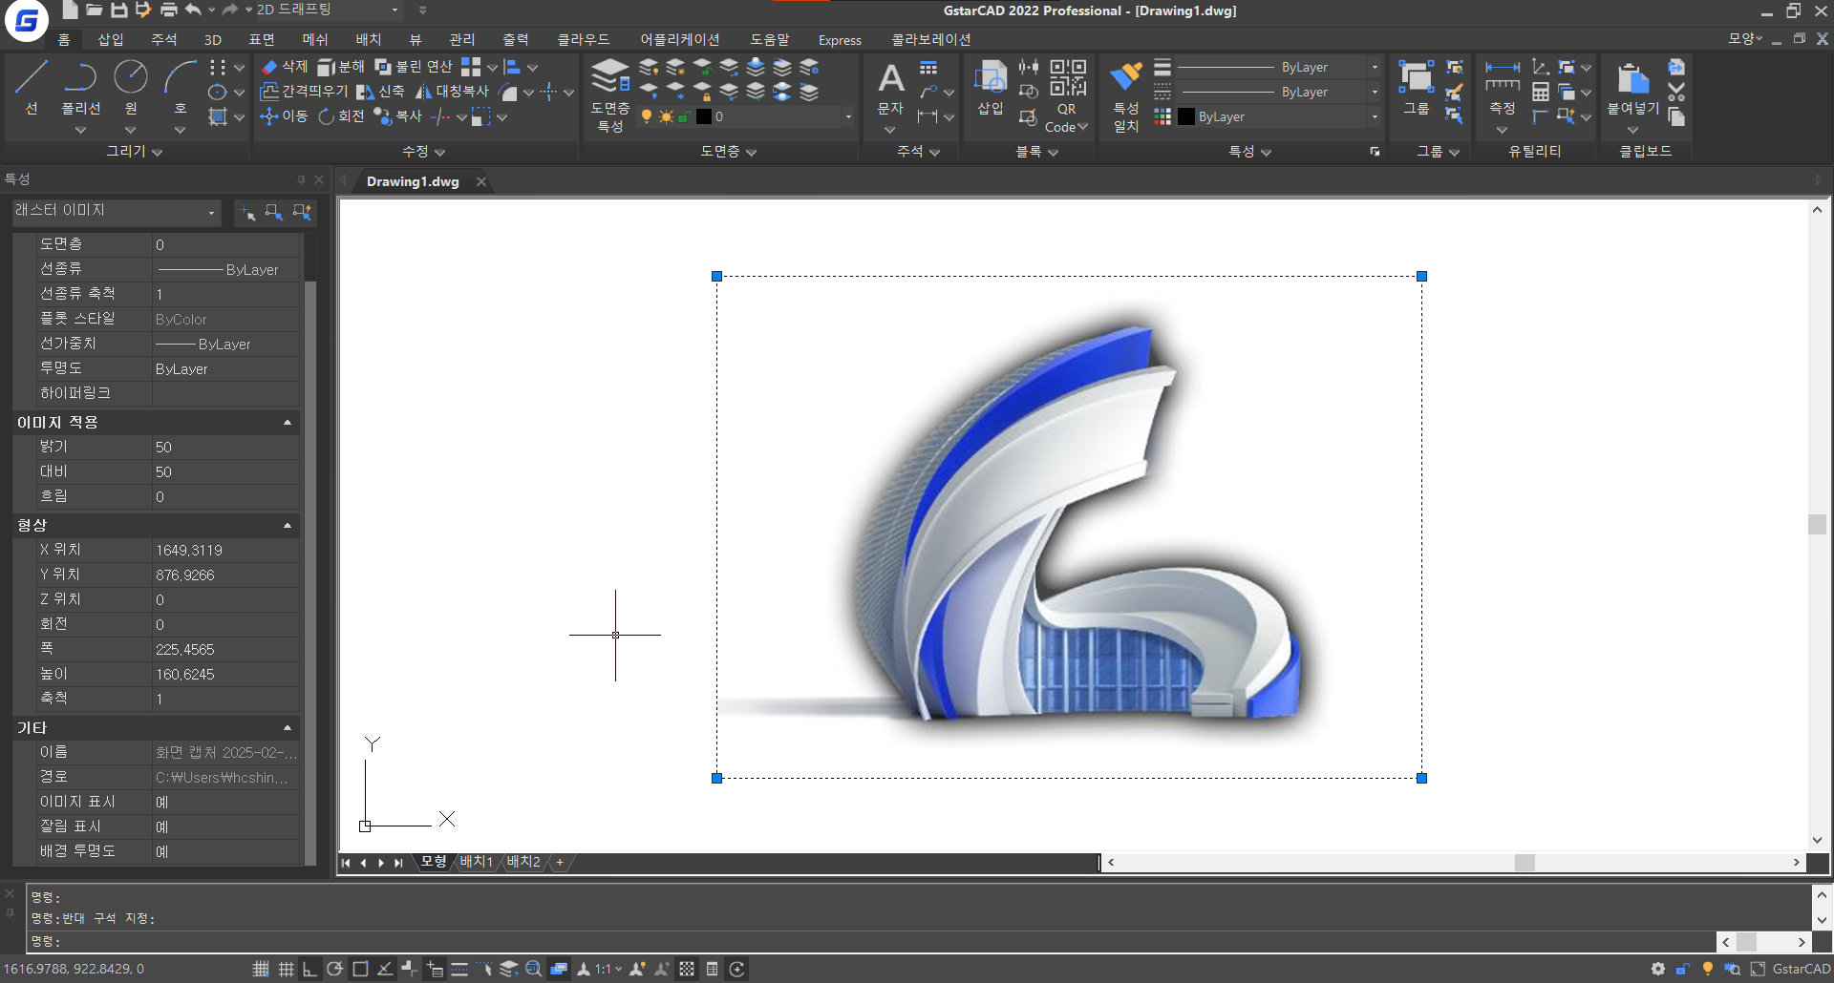Open the 모양 appearance menu
Image resolution: width=1834 pixels, height=983 pixels.
tap(1744, 39)
